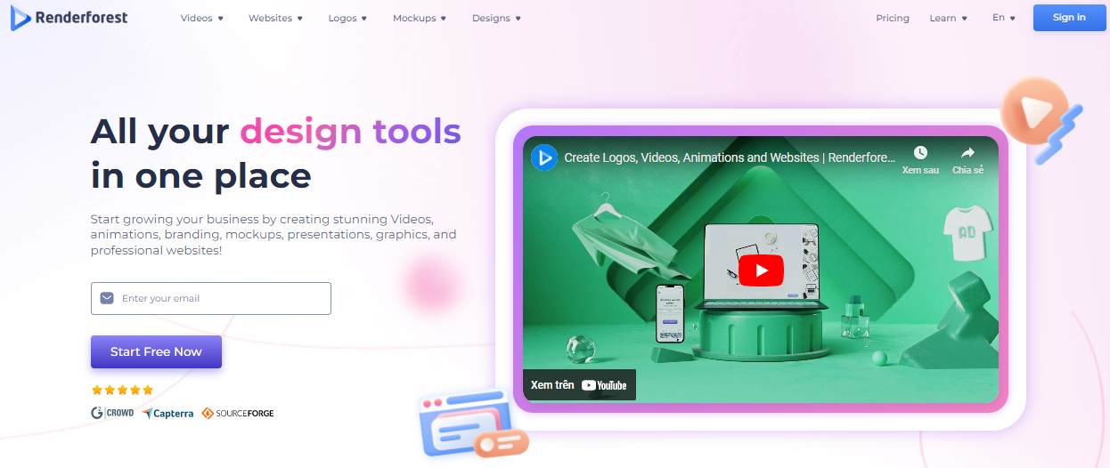Click the 'Start growing your business' paragraph
1110x468 pixels.
pyautogui.click(x=273, y=235)
